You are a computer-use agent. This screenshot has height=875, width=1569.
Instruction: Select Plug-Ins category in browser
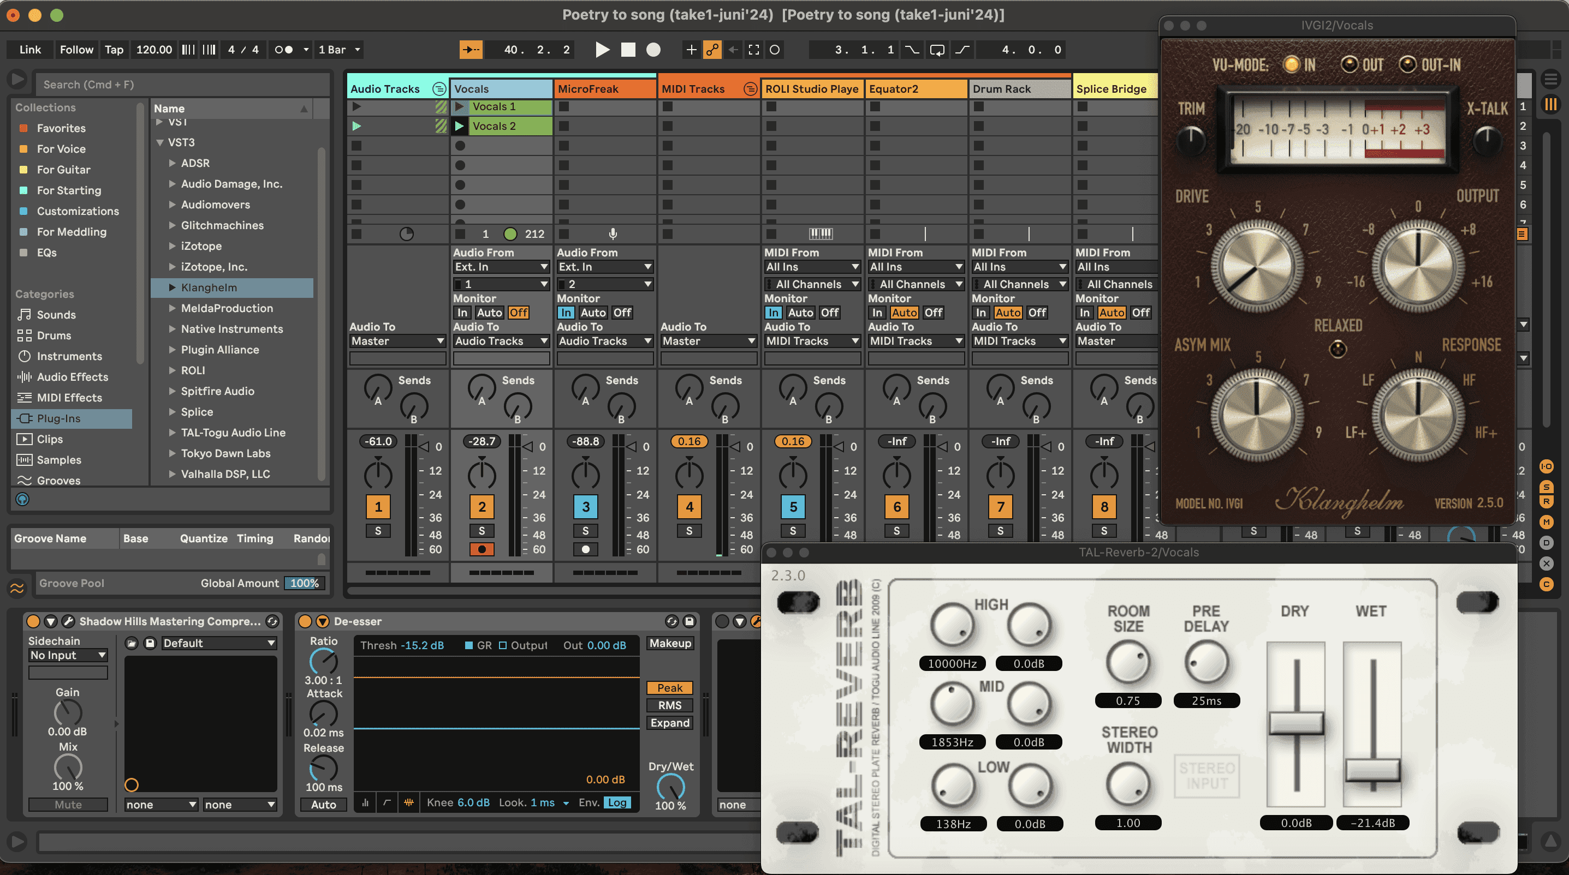(x=72, y=418)
